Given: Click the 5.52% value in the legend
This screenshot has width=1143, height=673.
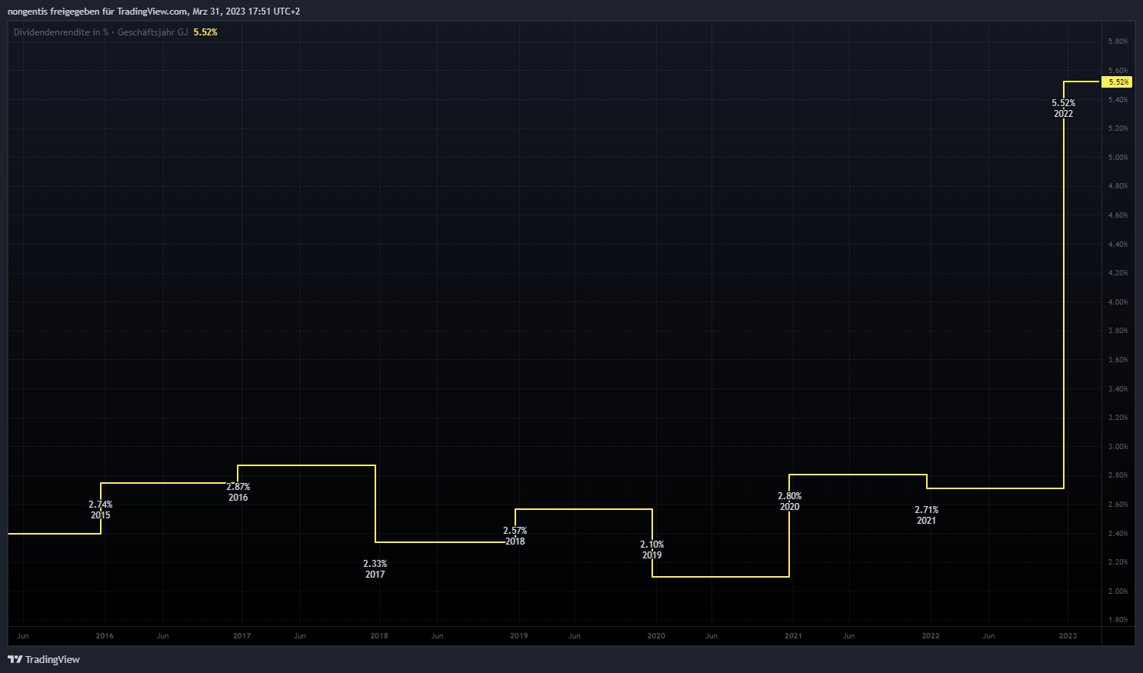Looking at the screenshot, I should [x=205, y=32].
